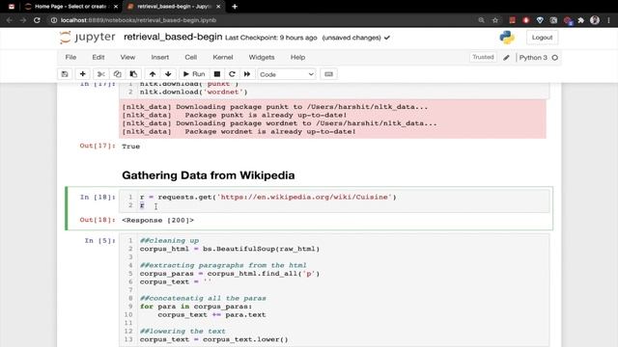
Task: Click the zoom magnifier icon in address bar
Action: pyautogui.click(x=481, y=20)
